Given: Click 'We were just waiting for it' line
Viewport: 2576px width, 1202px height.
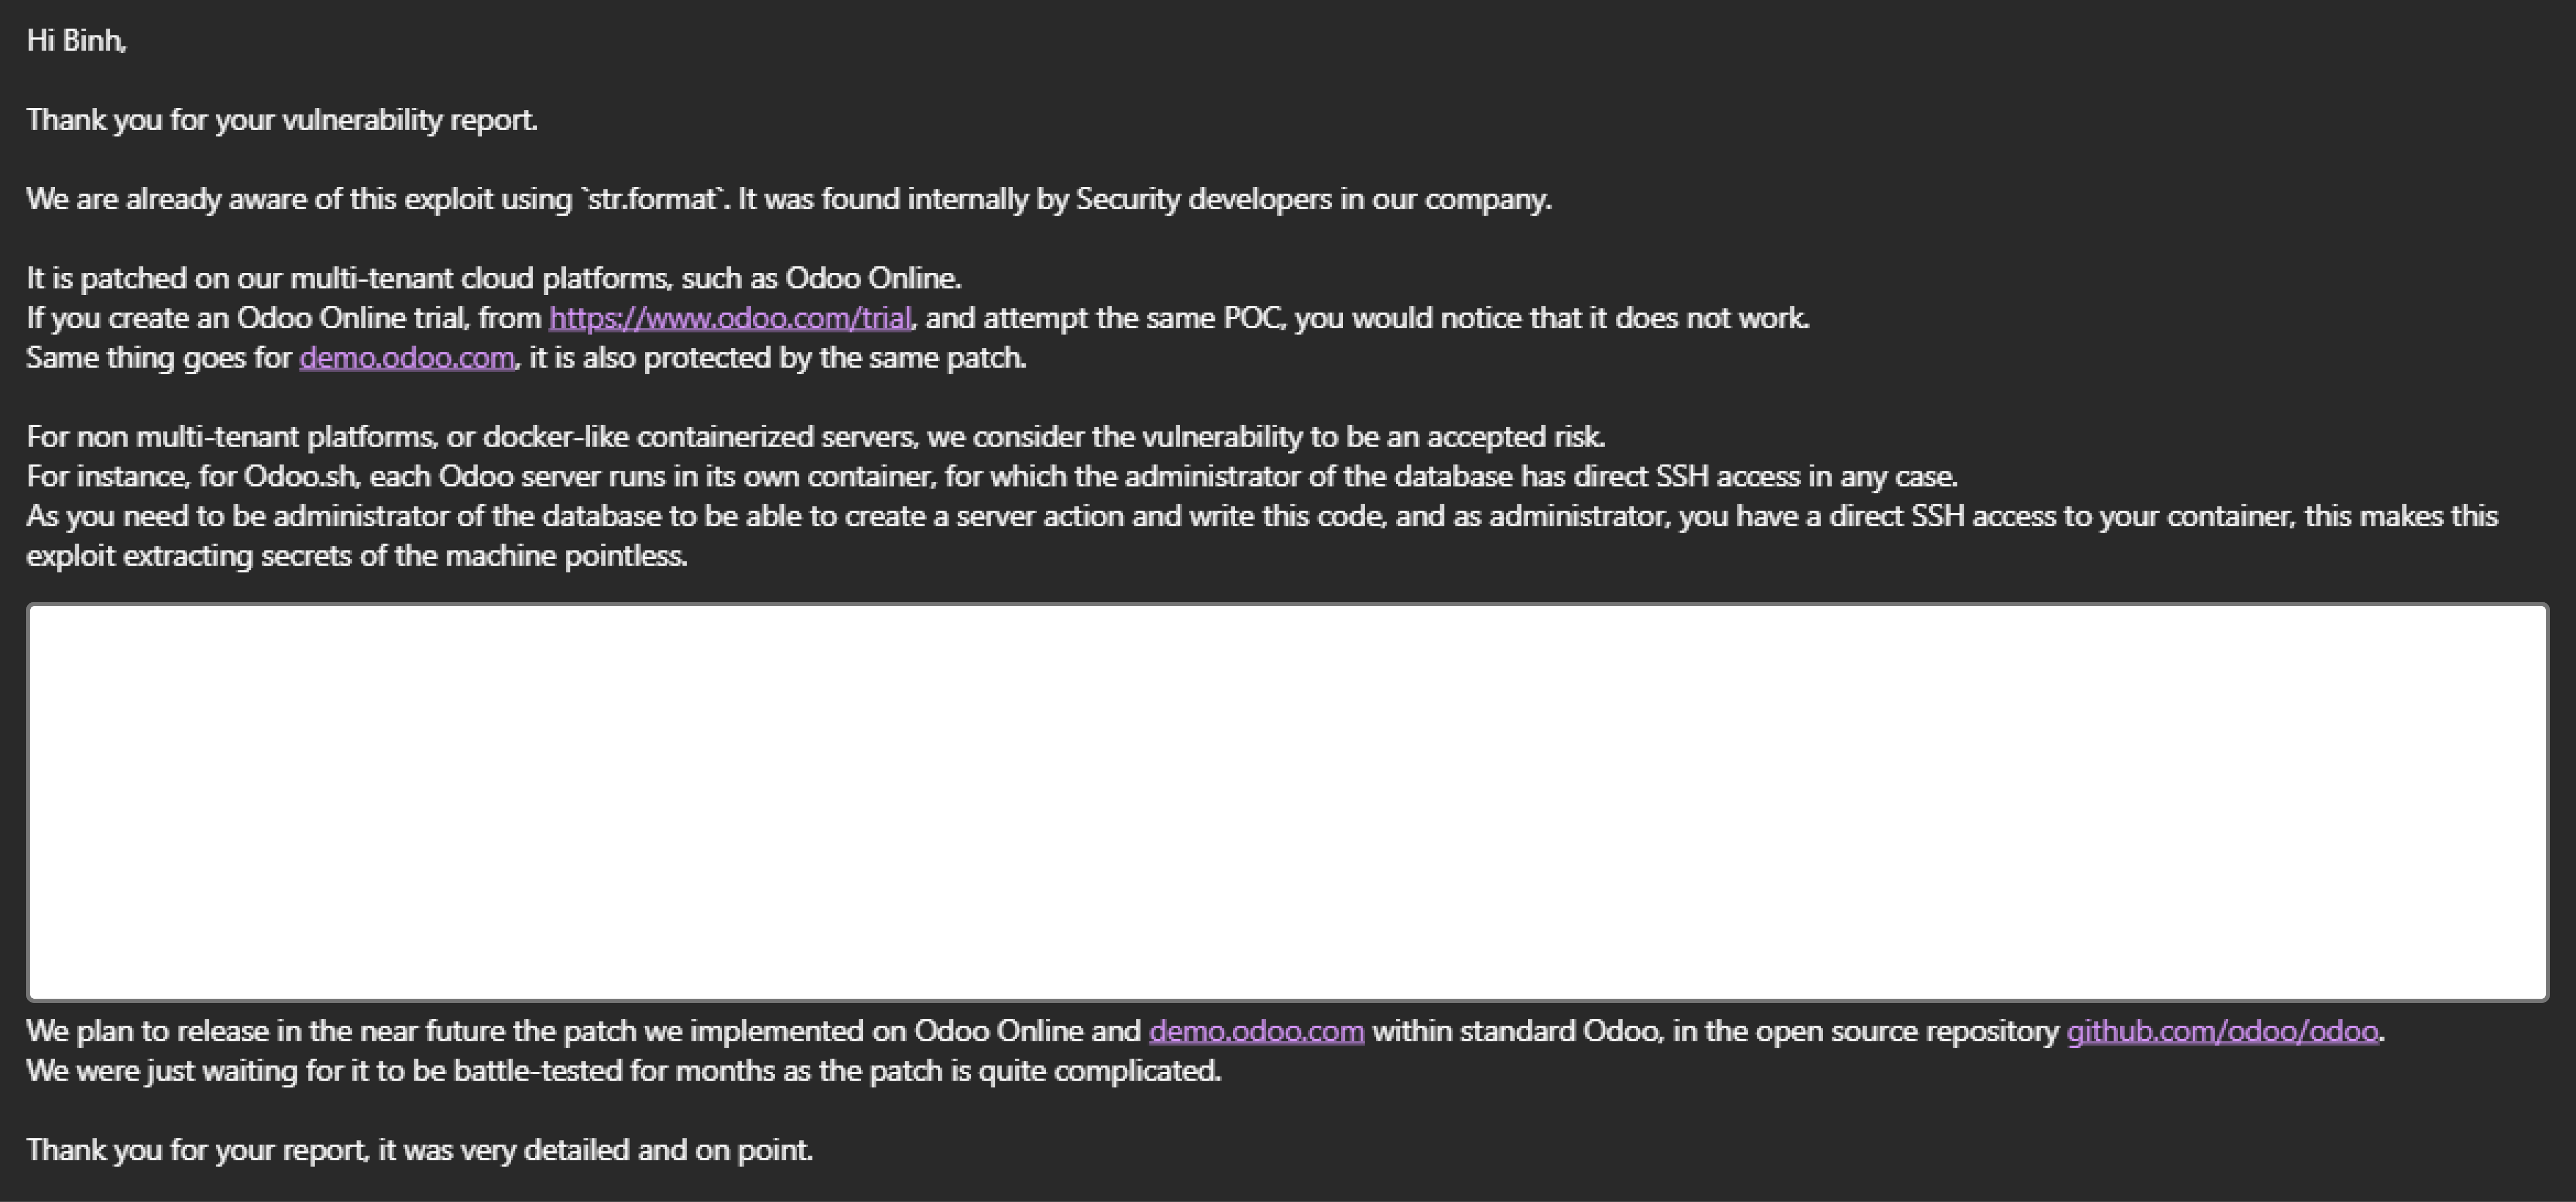Looking at the screenshot, I should point(624,1071).
